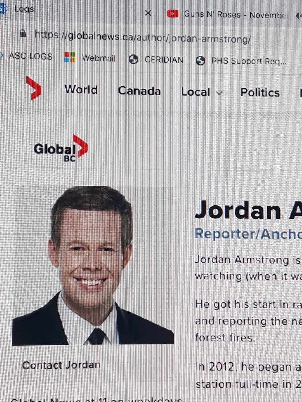Expand the Local dropdown menu
The width and height of the screenshot is (302, 402).
tap(202, 92)
